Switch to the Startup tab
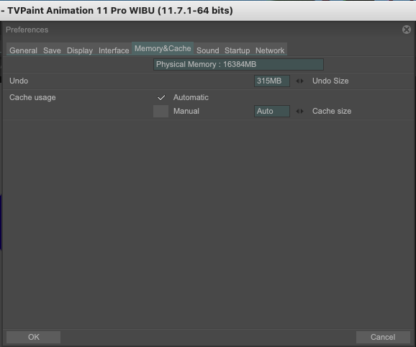 coord(238,50)
